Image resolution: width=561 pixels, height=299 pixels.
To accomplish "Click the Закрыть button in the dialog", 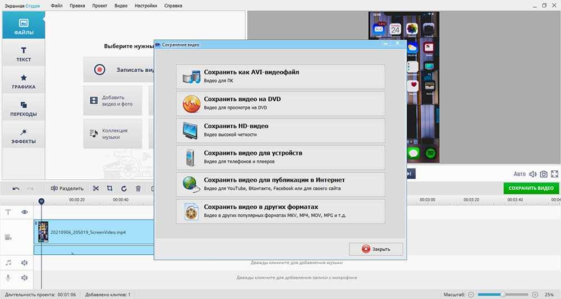I will tap(375, 249).
